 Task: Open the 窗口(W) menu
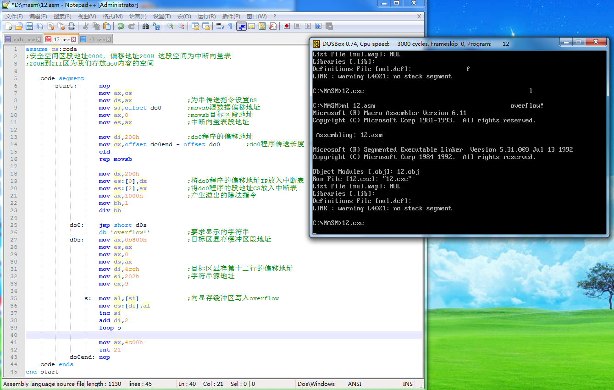[x=256, y=16]
